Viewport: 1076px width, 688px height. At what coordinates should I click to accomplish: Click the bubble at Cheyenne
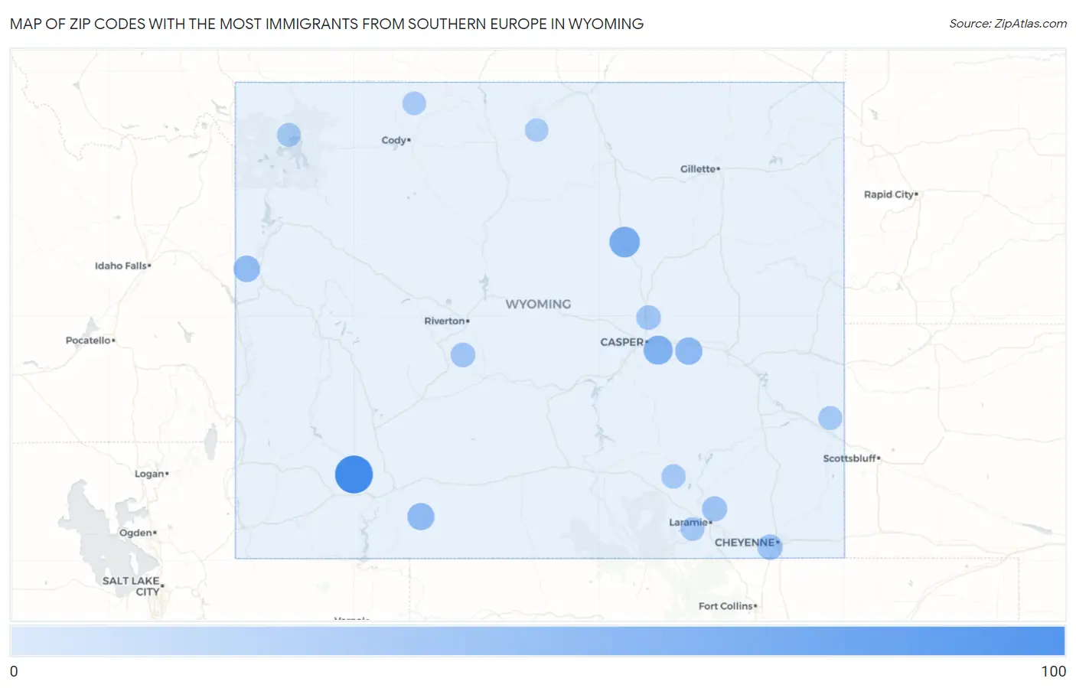770,546
